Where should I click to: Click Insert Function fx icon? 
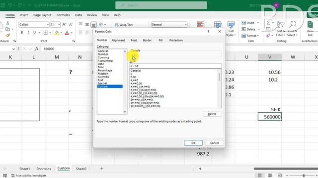click(x=36, y=48)
